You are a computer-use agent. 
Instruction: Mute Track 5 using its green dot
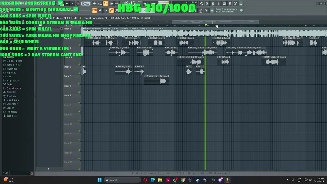[x=79, y=73]
